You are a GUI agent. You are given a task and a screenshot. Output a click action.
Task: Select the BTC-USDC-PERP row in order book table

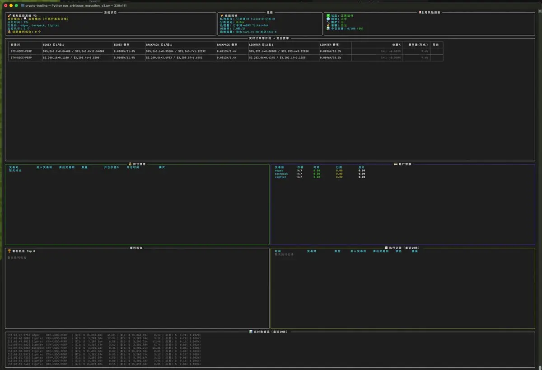coord(21,51)
